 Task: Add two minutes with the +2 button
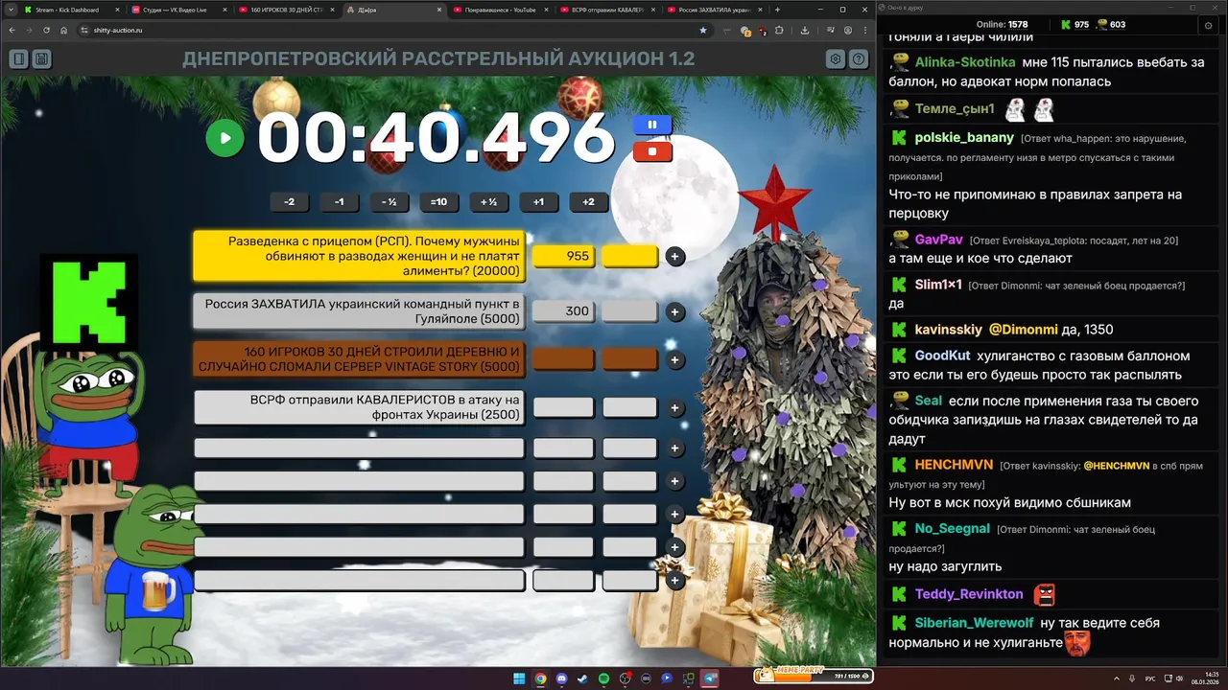click(x=588, y=202)
